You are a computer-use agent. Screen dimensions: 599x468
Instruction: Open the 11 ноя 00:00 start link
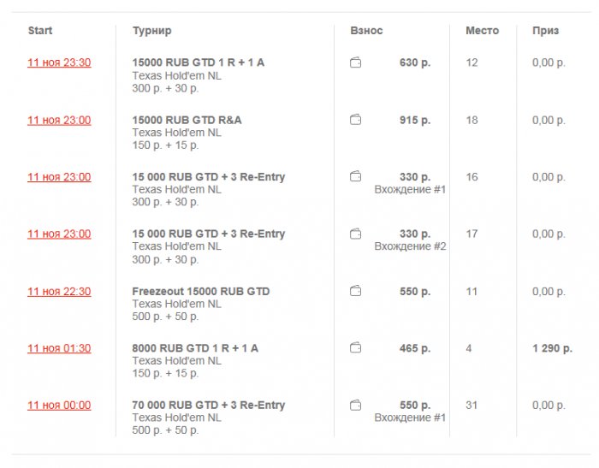coord(59,405)
